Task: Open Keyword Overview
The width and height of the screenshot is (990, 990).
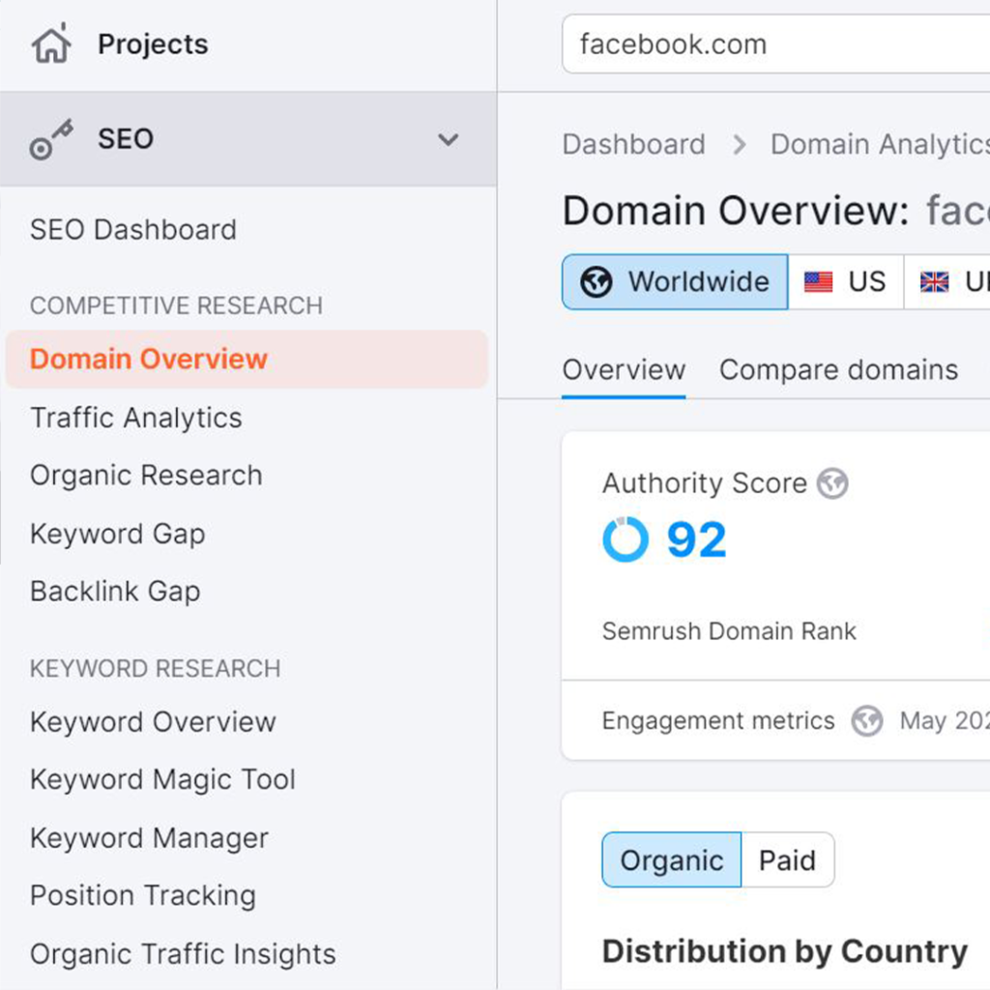Action: pos(154,722)
